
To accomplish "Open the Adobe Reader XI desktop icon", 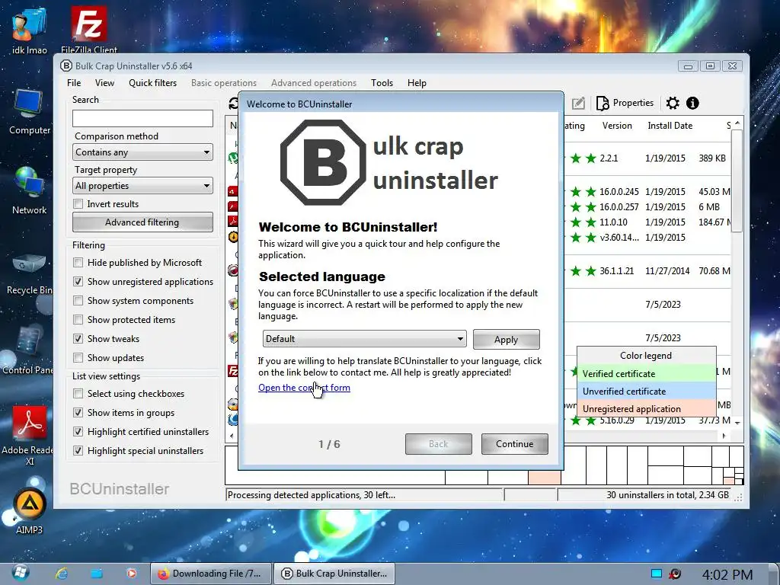I will click(29, 435).
